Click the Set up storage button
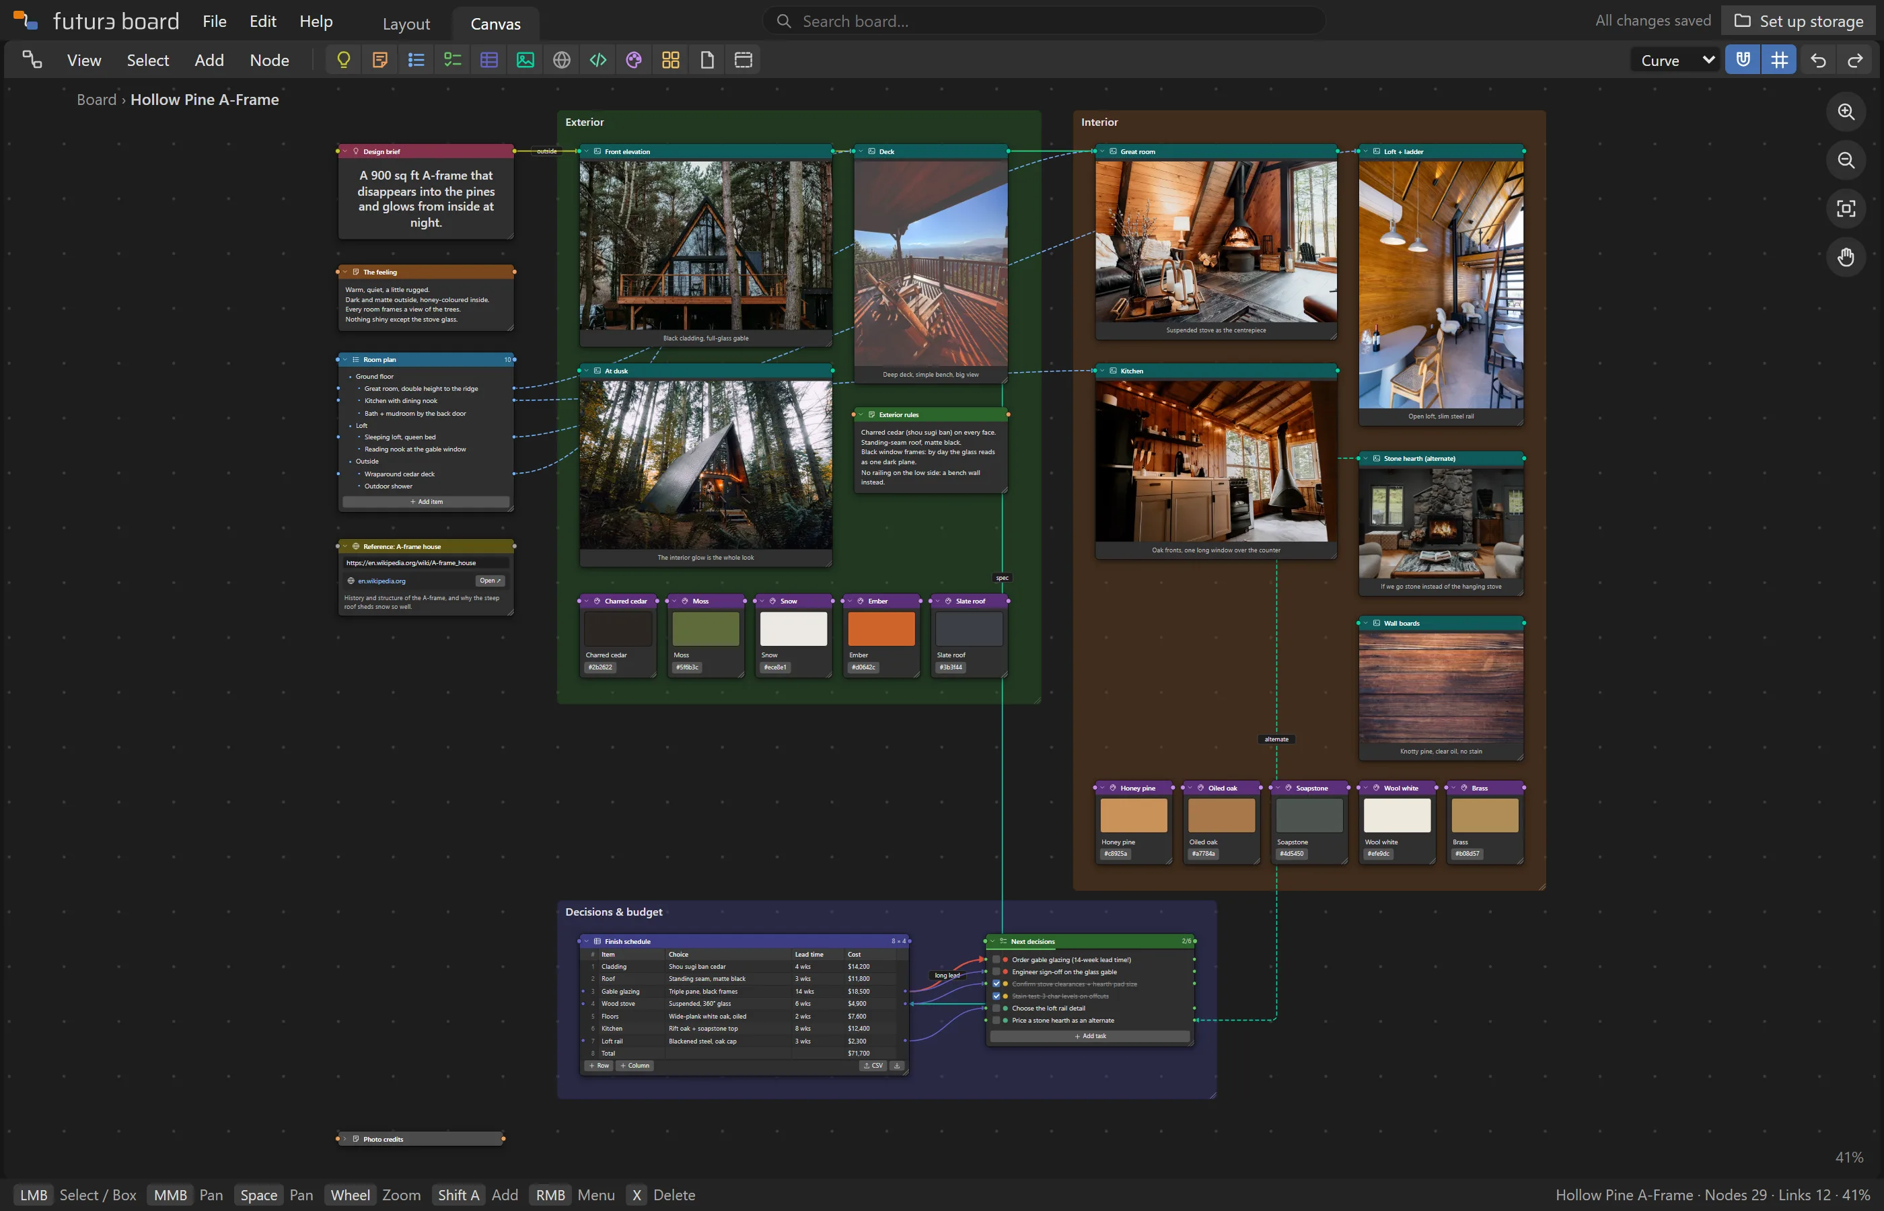This screenshot has height=1211, width=1884. coord(1799,22)
